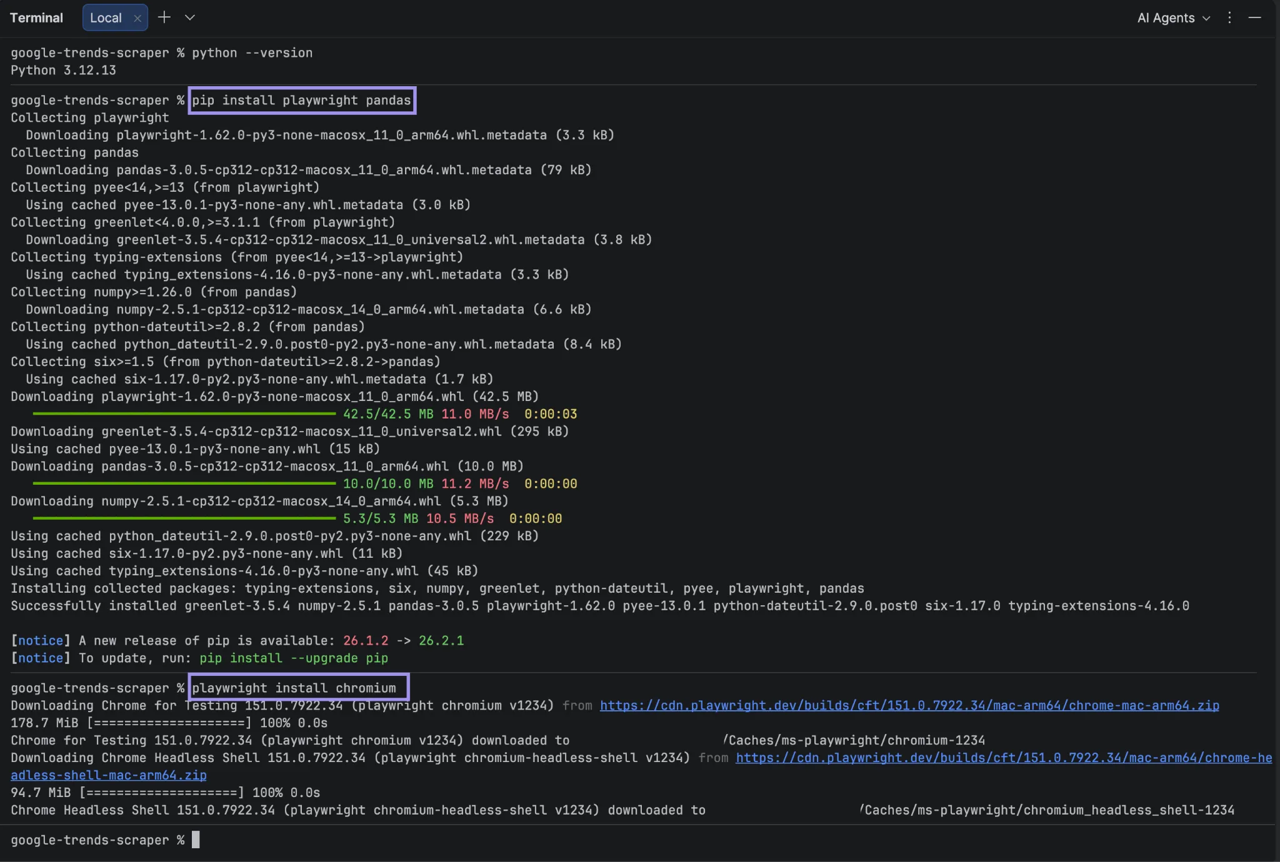1280x862 pixels.
Task: Click the 'chromium_headless_shell-1234' path text
Action: click(x=1129, y=810)
